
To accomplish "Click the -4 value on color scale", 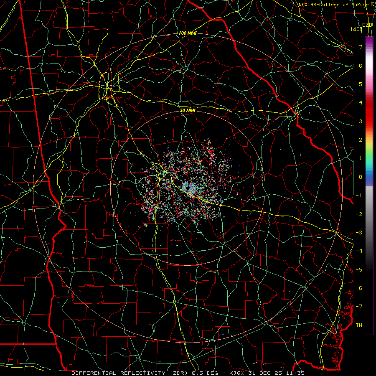I will pos(359,251).
